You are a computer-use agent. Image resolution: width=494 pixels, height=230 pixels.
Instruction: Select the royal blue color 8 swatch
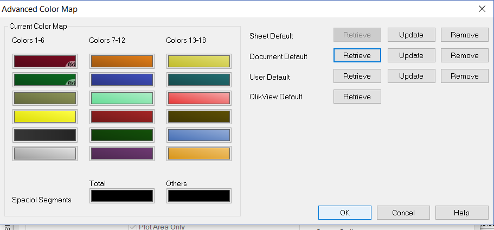[x=122, y=80]
